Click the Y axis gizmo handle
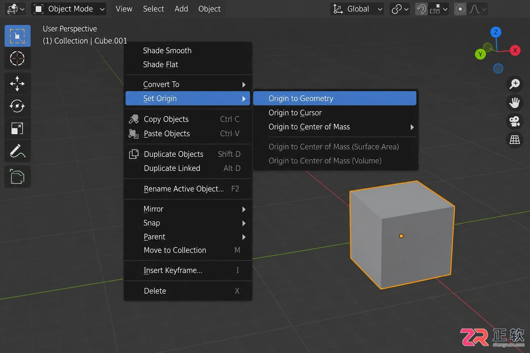 (x=480, y=54)
